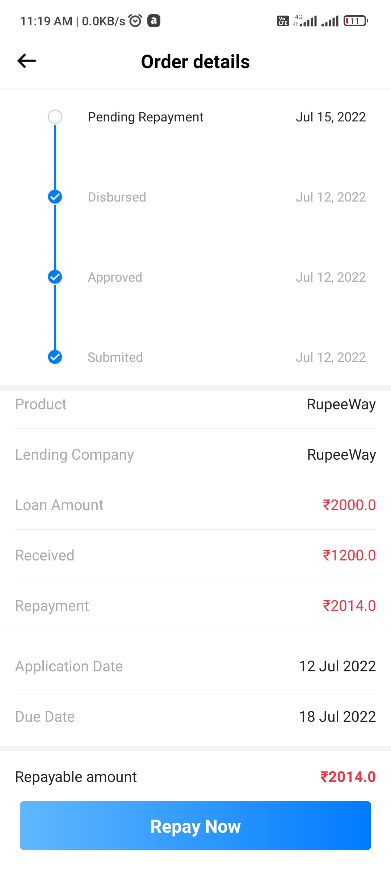Tap the Loan Amount ₹2000.0 value
This screenshot has height=870, width=391.
click(349, 505)
